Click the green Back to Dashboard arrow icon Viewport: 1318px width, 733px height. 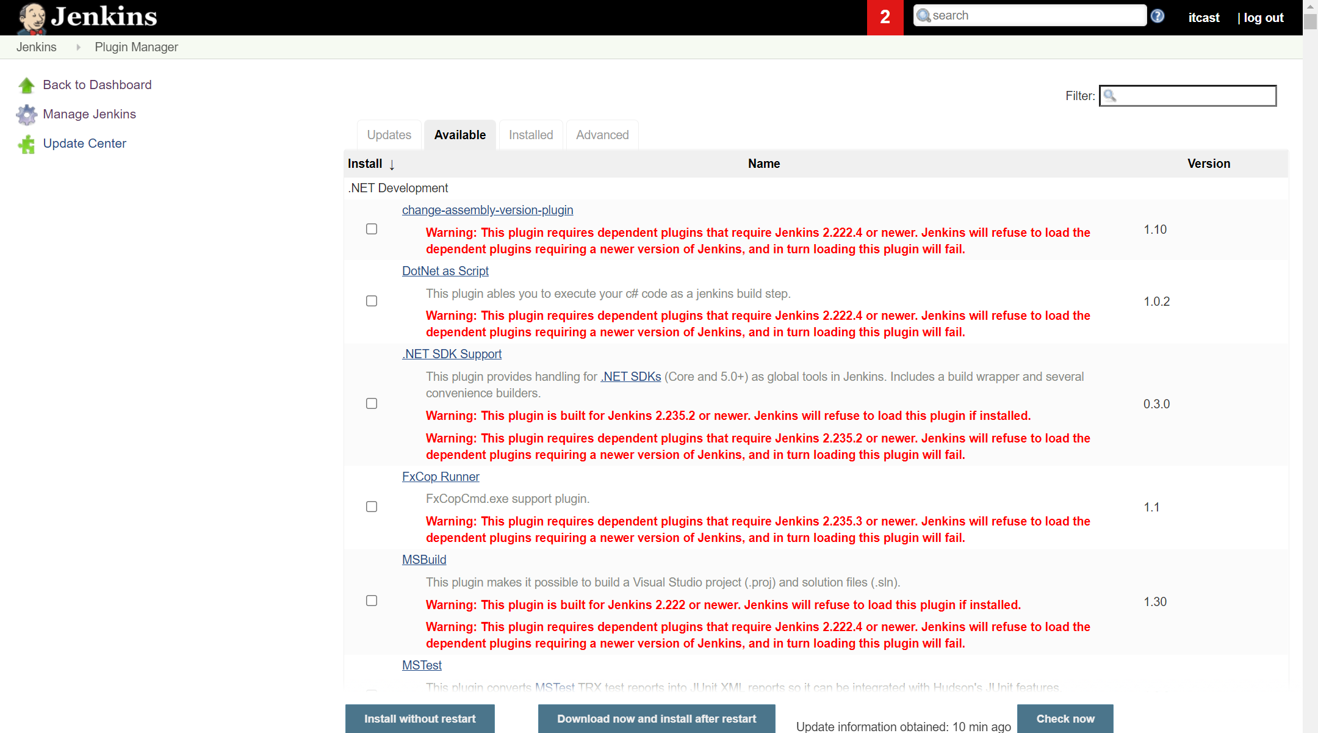tap(26, 85)
